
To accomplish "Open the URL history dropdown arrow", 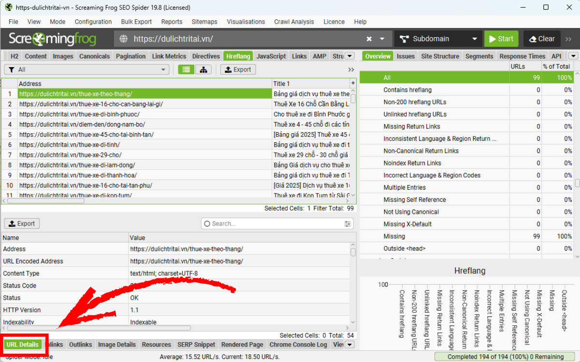I will click(x=382, y=39).
